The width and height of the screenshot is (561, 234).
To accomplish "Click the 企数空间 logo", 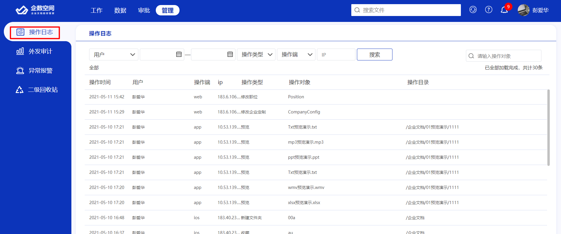I will [35, 10].
